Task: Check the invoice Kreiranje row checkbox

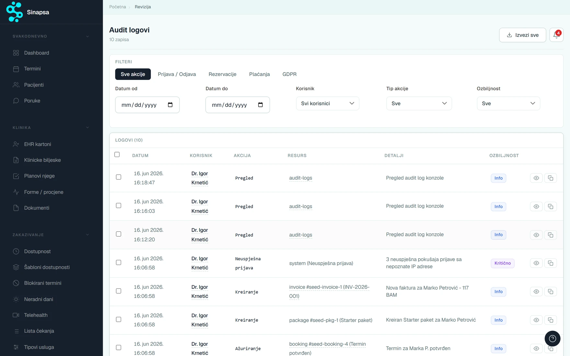Action: (119, 291)
